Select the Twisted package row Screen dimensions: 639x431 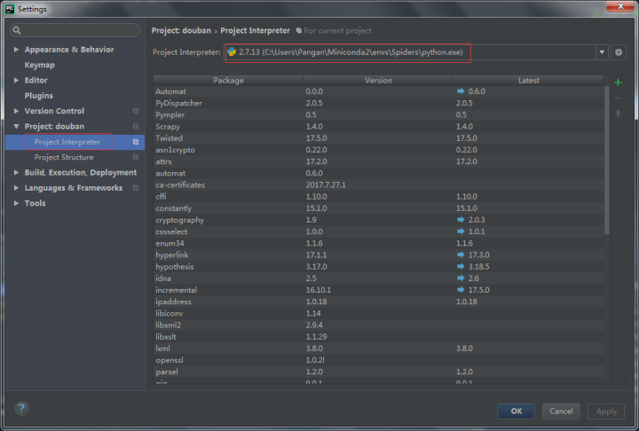[379, 138]
